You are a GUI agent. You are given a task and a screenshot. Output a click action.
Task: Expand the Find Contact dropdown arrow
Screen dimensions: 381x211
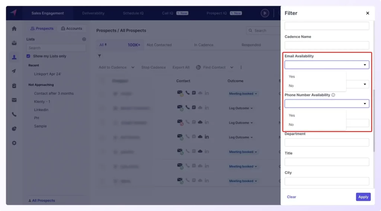coord(231,67)
